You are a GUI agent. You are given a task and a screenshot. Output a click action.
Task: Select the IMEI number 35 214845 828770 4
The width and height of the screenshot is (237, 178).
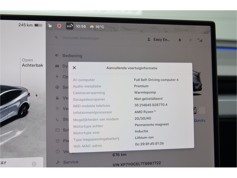(x=151, y=105)
